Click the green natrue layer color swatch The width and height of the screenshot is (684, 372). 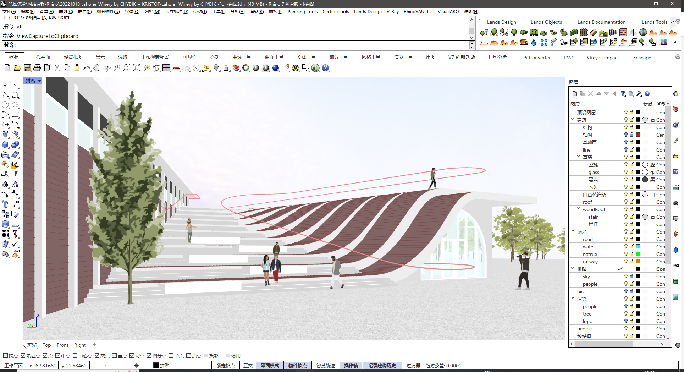pyautogui.click(x=638, y=254)
